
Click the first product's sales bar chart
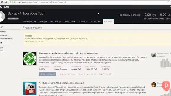coord(166,63)
